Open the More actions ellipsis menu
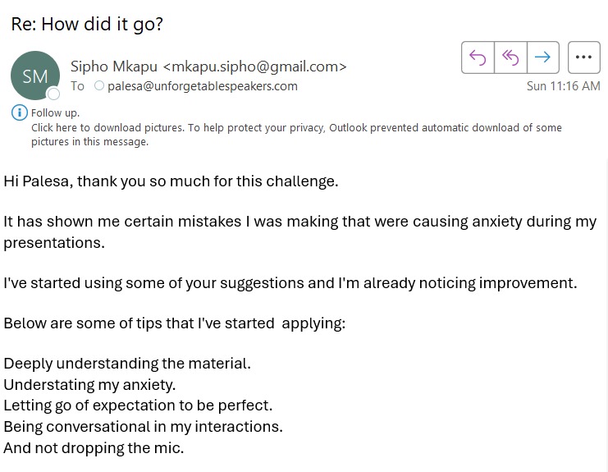The height and width of the screenshot is (472, 608). [583, 57]
